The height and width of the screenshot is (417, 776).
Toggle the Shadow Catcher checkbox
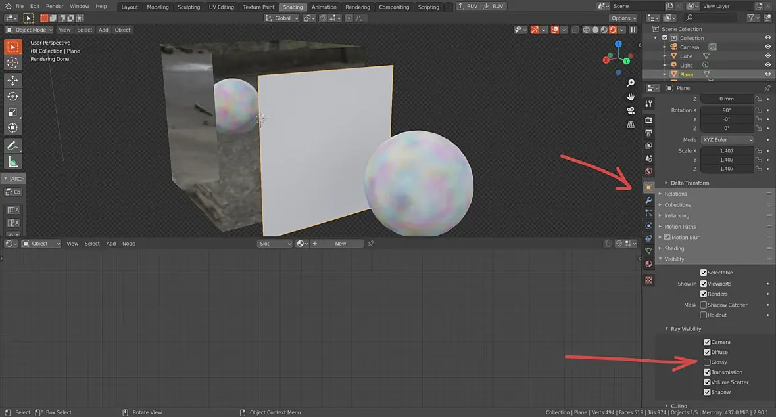click(704, 305)
